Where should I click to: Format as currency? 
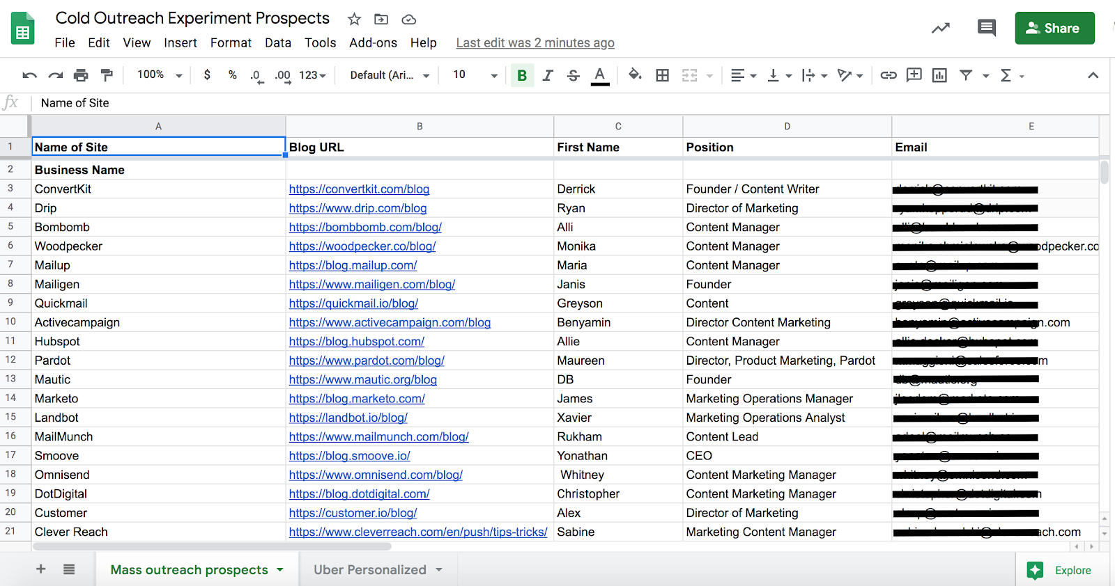(207, 75)
